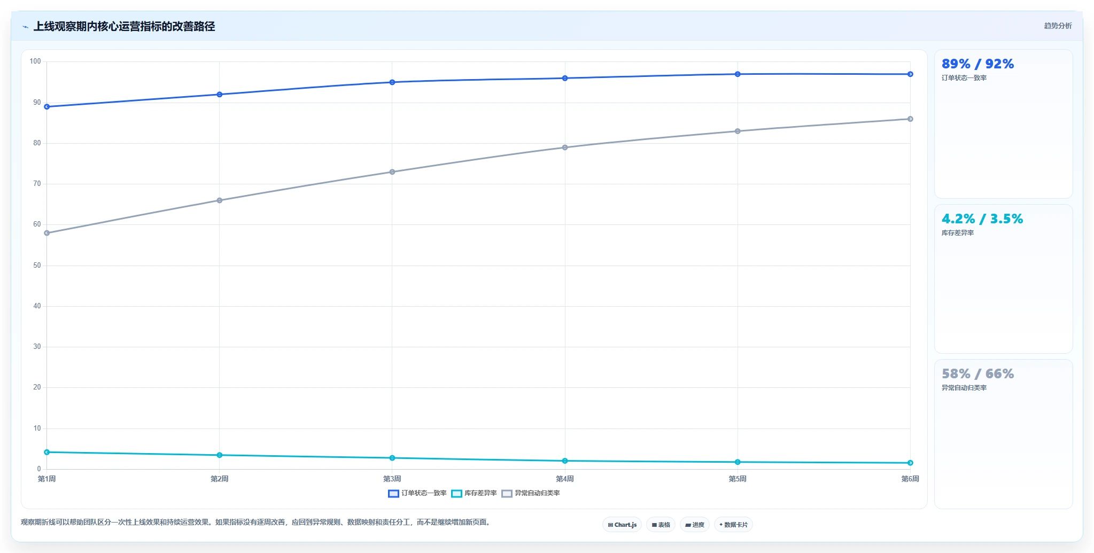The height and width of the screenshot is (553, 1094).
Task: Select the 第1周 point on the blue 订单状态一致率 line
Action: pyautogui.click(x=47, y=107)
